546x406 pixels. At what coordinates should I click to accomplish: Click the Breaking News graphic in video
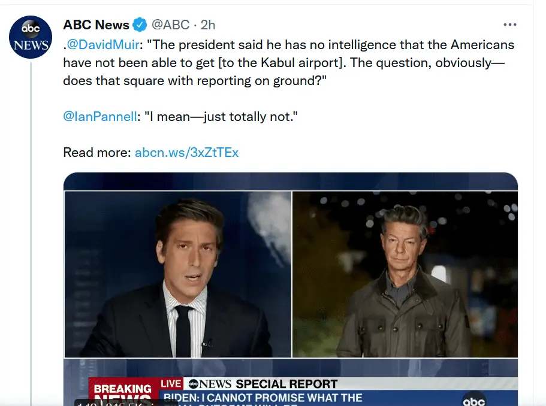pos(123,393)
